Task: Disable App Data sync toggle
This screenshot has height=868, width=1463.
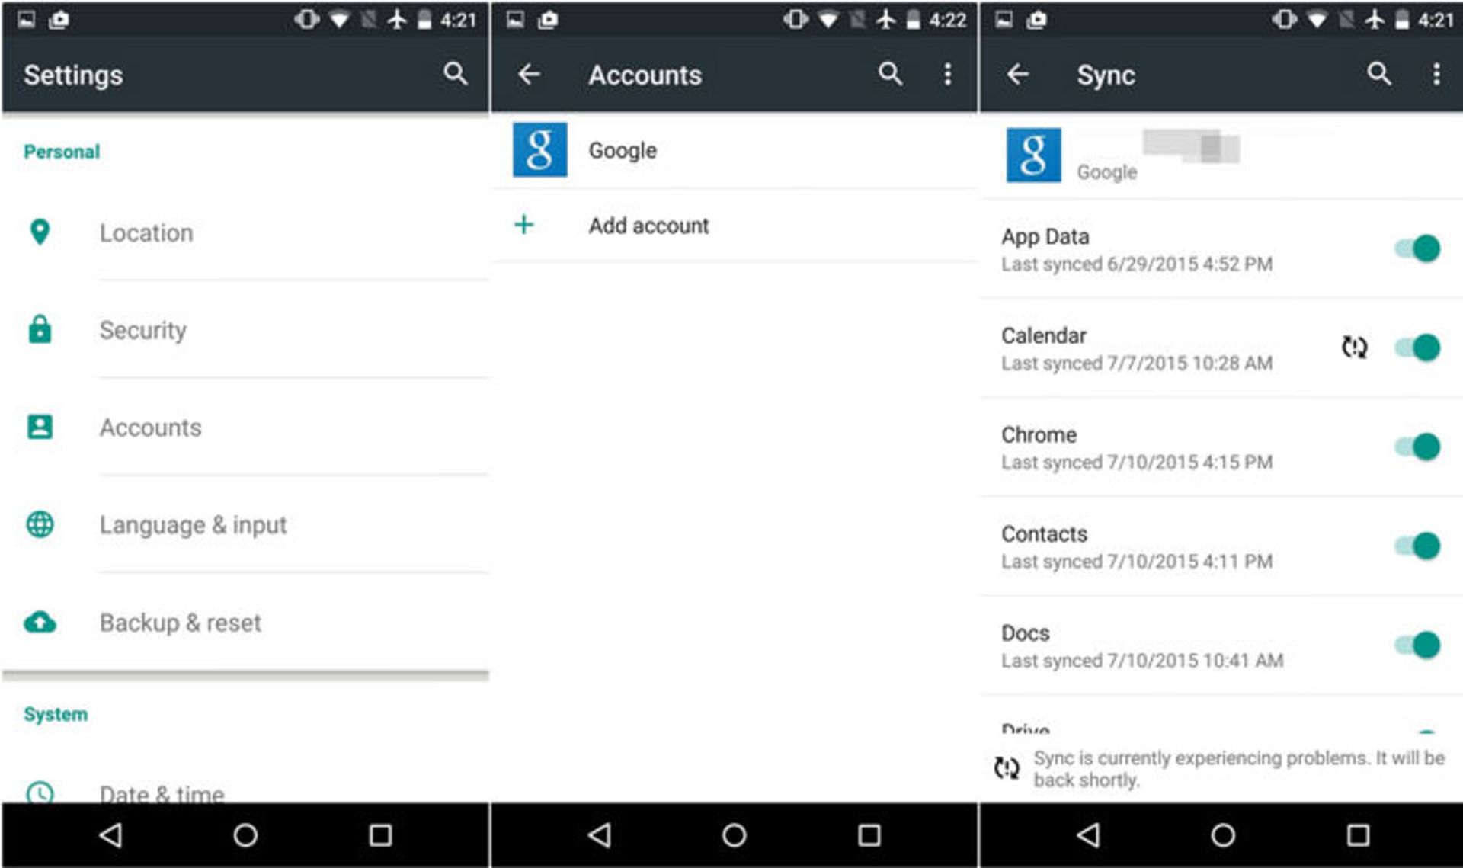Action: pyautogui.click(x=1417, y=248)
